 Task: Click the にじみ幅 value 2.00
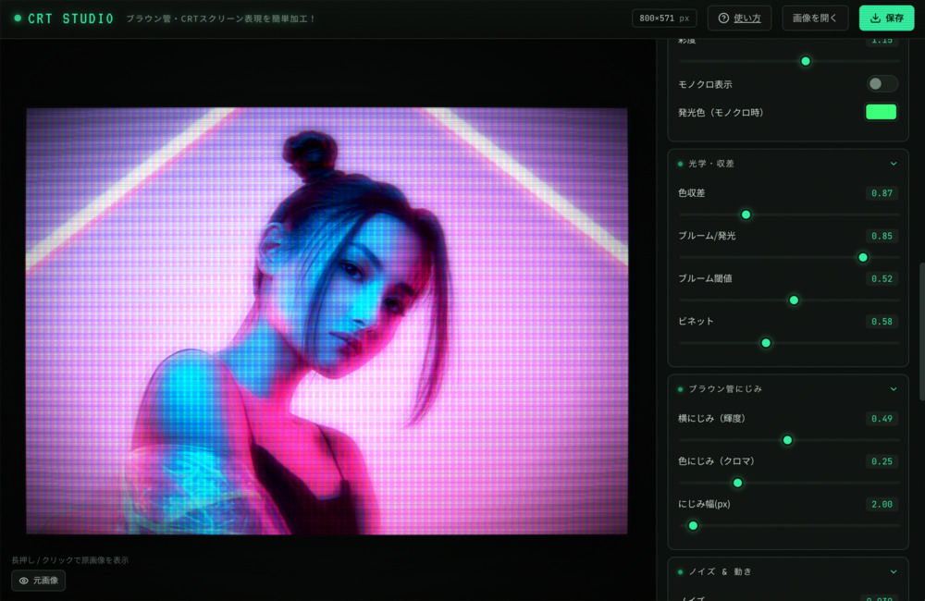[882, 504]
